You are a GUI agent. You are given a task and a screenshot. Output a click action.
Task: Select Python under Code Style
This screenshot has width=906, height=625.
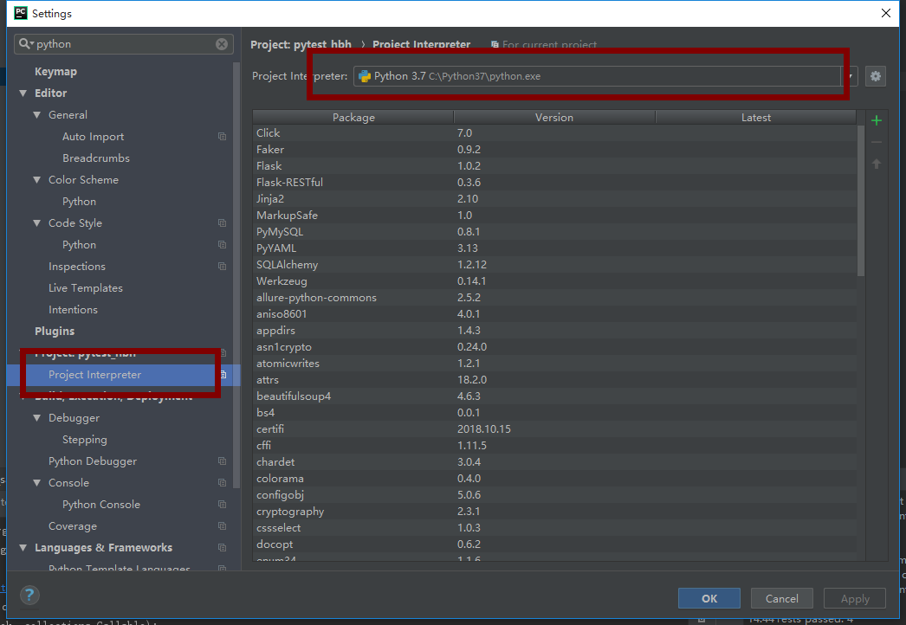pyautogui.click(x=79, y=245)
